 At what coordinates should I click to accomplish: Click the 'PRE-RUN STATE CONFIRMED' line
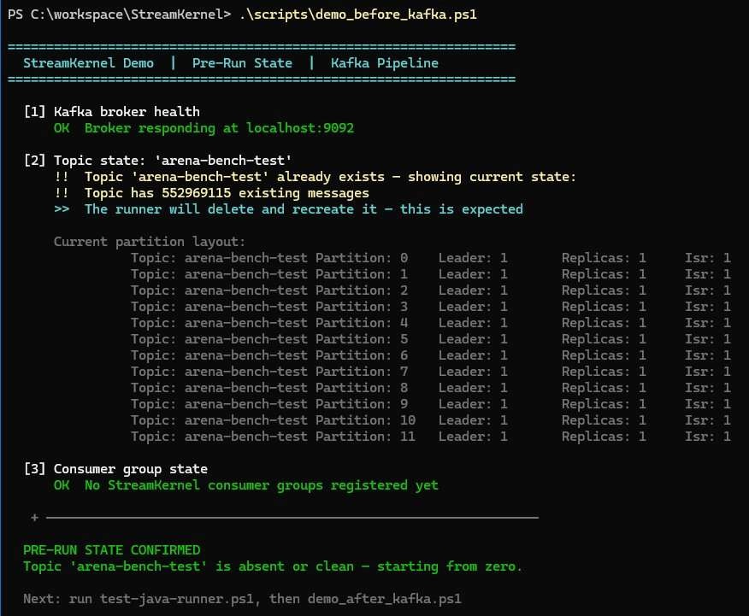112,550
